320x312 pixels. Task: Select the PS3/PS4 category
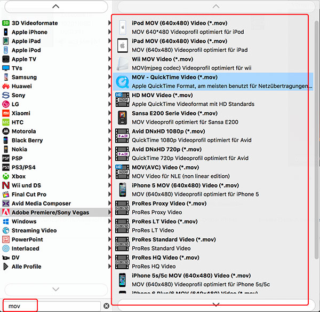(x=56, y=167)
